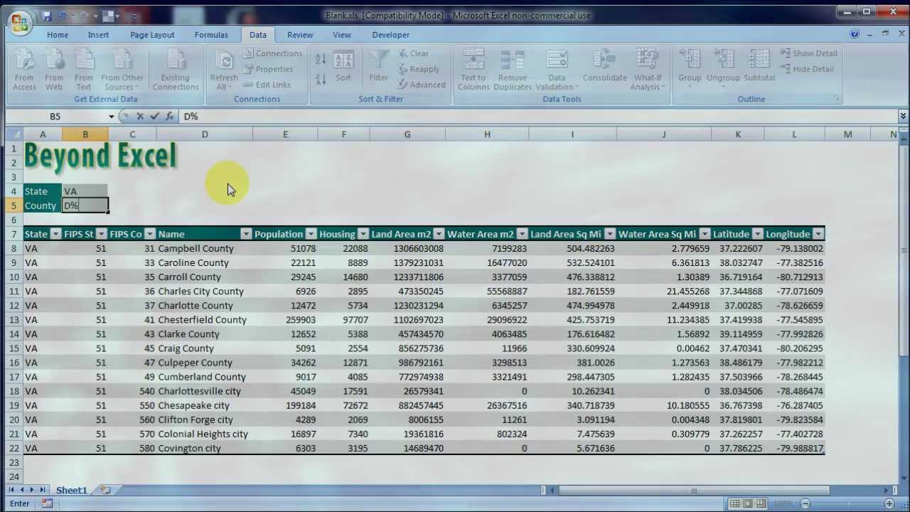Switch to the Formulas ribbon tab
This screenshot has height=512, width=910.
(x=211, y=34)
